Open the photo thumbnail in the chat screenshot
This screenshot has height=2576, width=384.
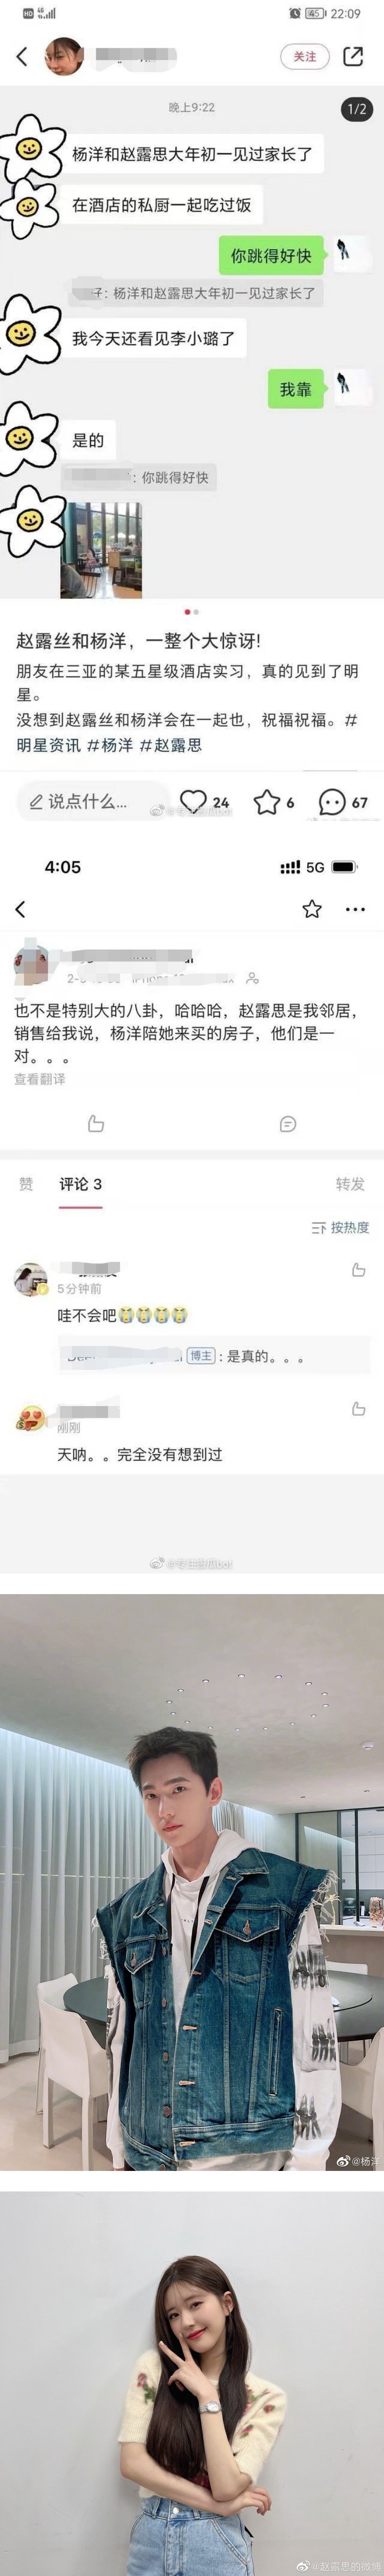tap(101, 550)
